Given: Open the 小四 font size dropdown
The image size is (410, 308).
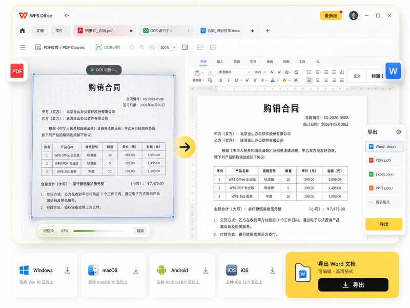Looking at the screenshot, I should coord(260,72).
